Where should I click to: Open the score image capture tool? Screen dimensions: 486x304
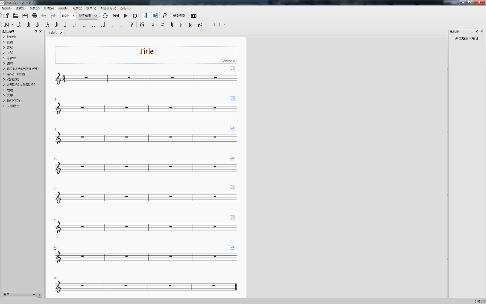tap(193, 16)
